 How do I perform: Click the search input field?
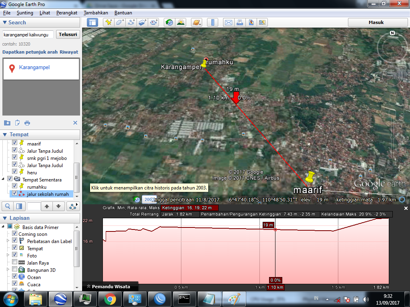click(28, 34)
